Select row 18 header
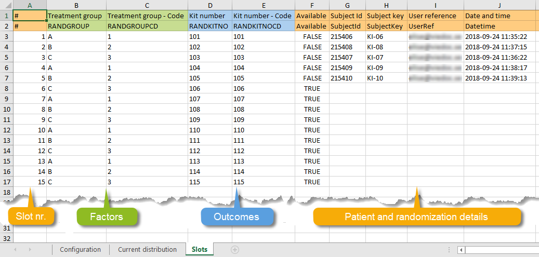Image resolution: width=539 pixels, height=257 pixels. click(x=6, y=192)
